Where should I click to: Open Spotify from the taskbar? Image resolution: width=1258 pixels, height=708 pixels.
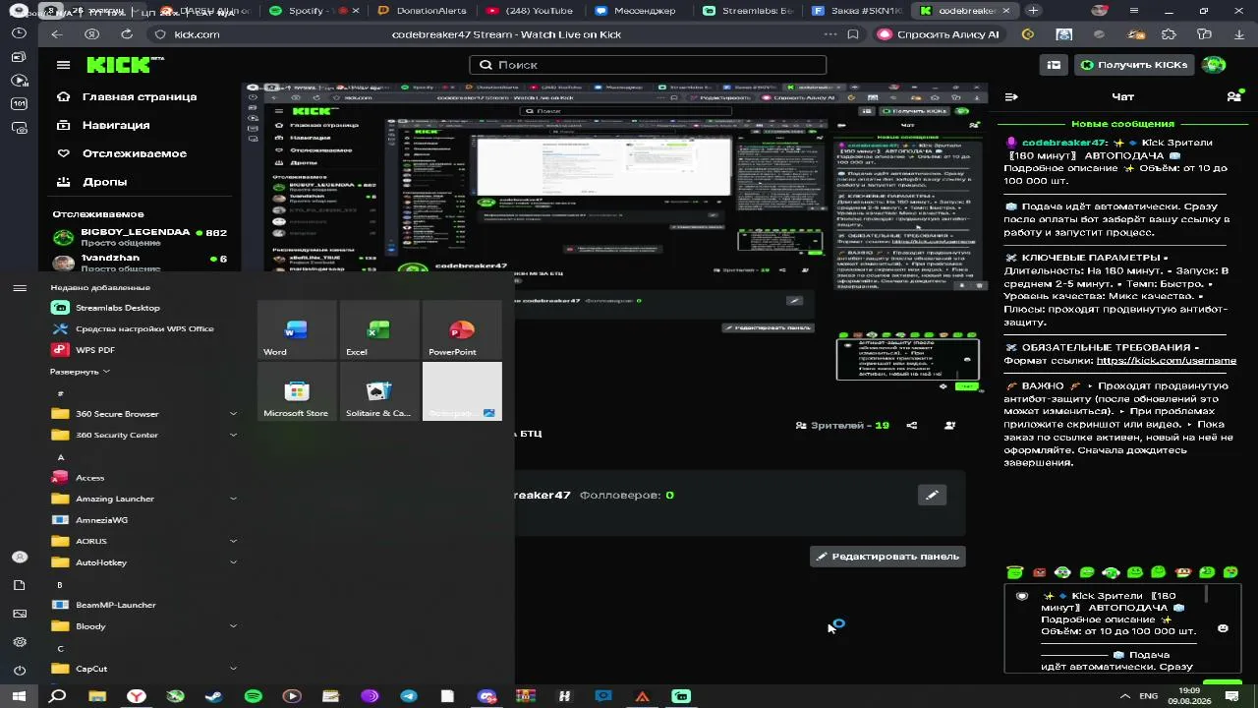pyautogui.click(x=253, y=696)
